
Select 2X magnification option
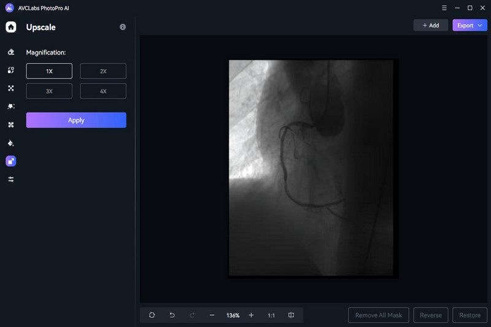pyautogui.click(x=103, y=71)
